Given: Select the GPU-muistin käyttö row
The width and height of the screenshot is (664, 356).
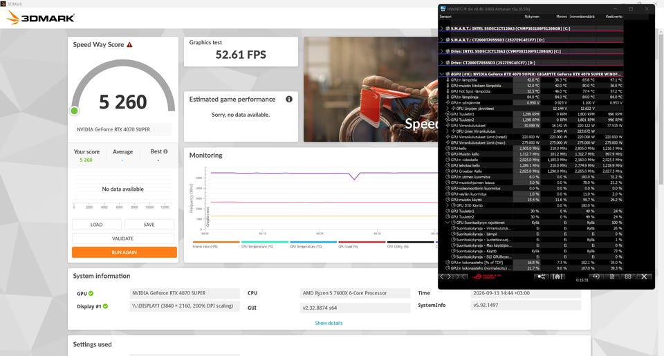Looking at the screenshot, I should (531, 199).
